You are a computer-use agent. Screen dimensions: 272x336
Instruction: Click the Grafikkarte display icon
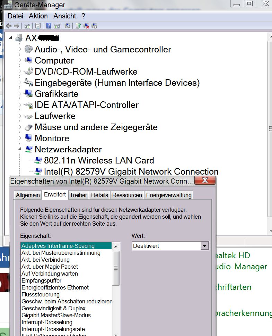[x=28, y=93]
